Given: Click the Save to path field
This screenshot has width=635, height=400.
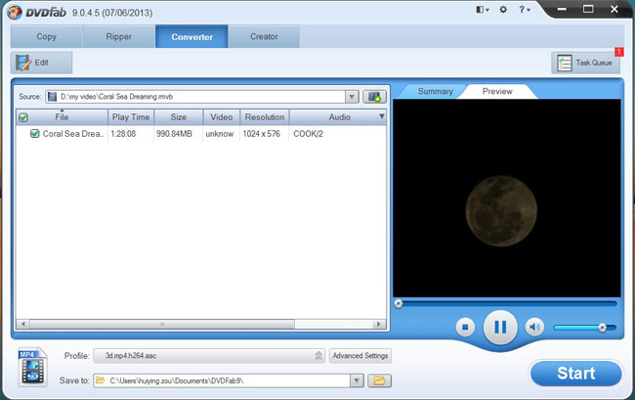Looking at the screenshot, I should point(222,380).
